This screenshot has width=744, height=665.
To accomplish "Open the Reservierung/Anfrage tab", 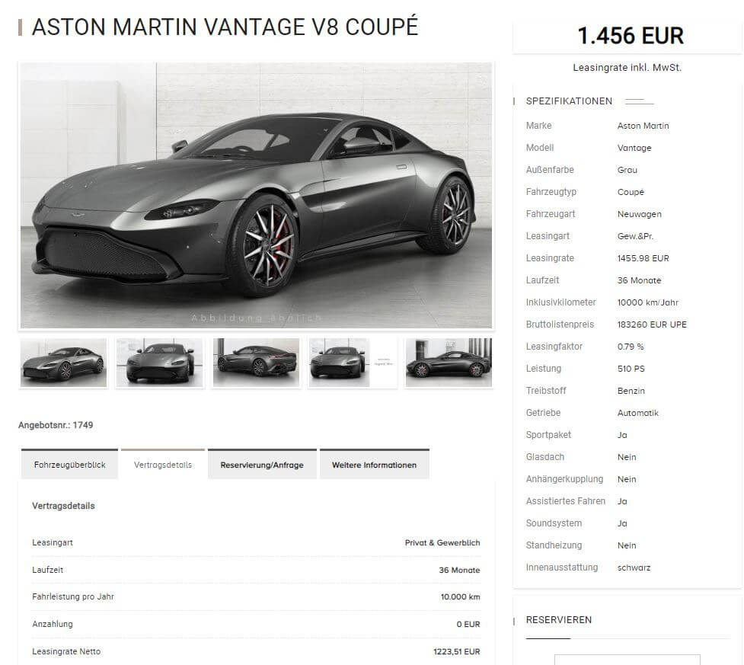I will [x=262, y=464].
